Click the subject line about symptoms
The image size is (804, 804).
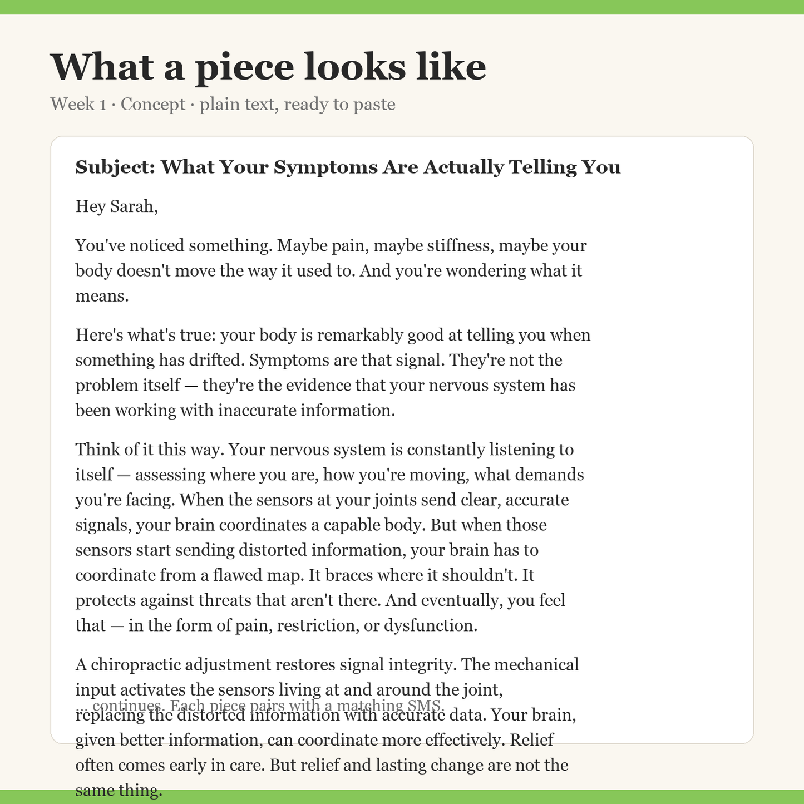[348, 167]
